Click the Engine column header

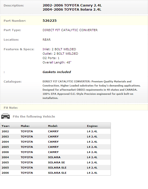(x=92, y=126)
